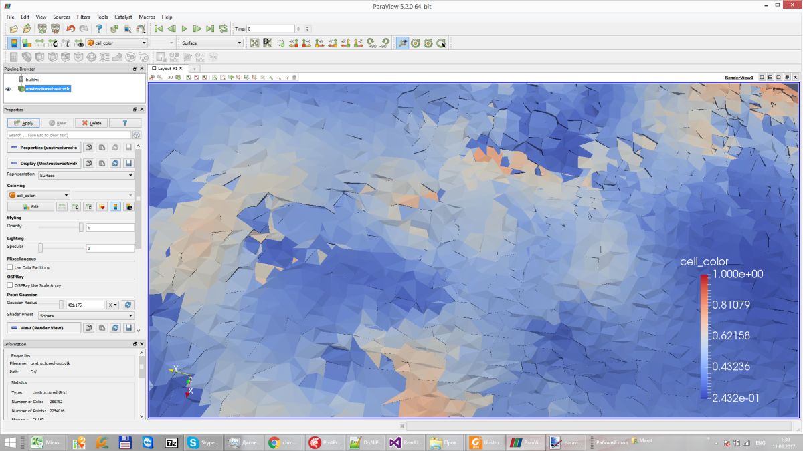The height and width of the screenshot is (451, 803).
Task: Open the cell_color dropdown under Coloring
Action: 38,196
